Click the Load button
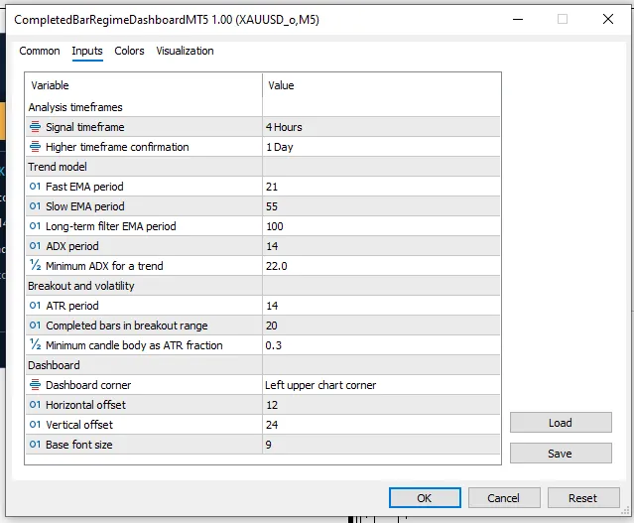The image size is (634, 523). click(561, 423)
